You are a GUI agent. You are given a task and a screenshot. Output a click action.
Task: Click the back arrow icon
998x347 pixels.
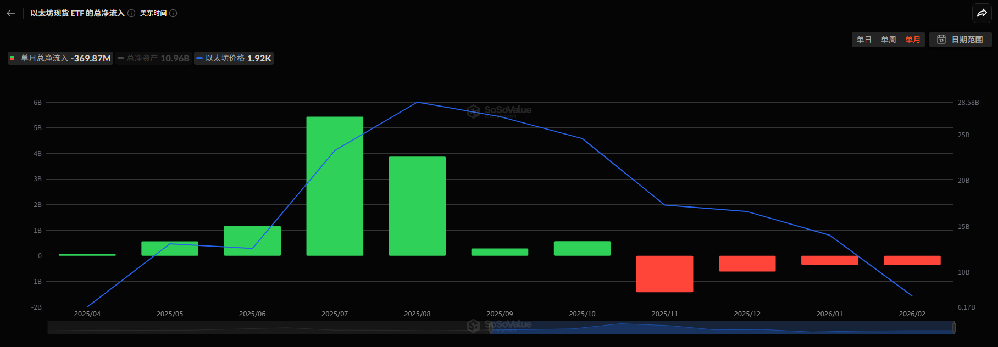click(11, 13)
